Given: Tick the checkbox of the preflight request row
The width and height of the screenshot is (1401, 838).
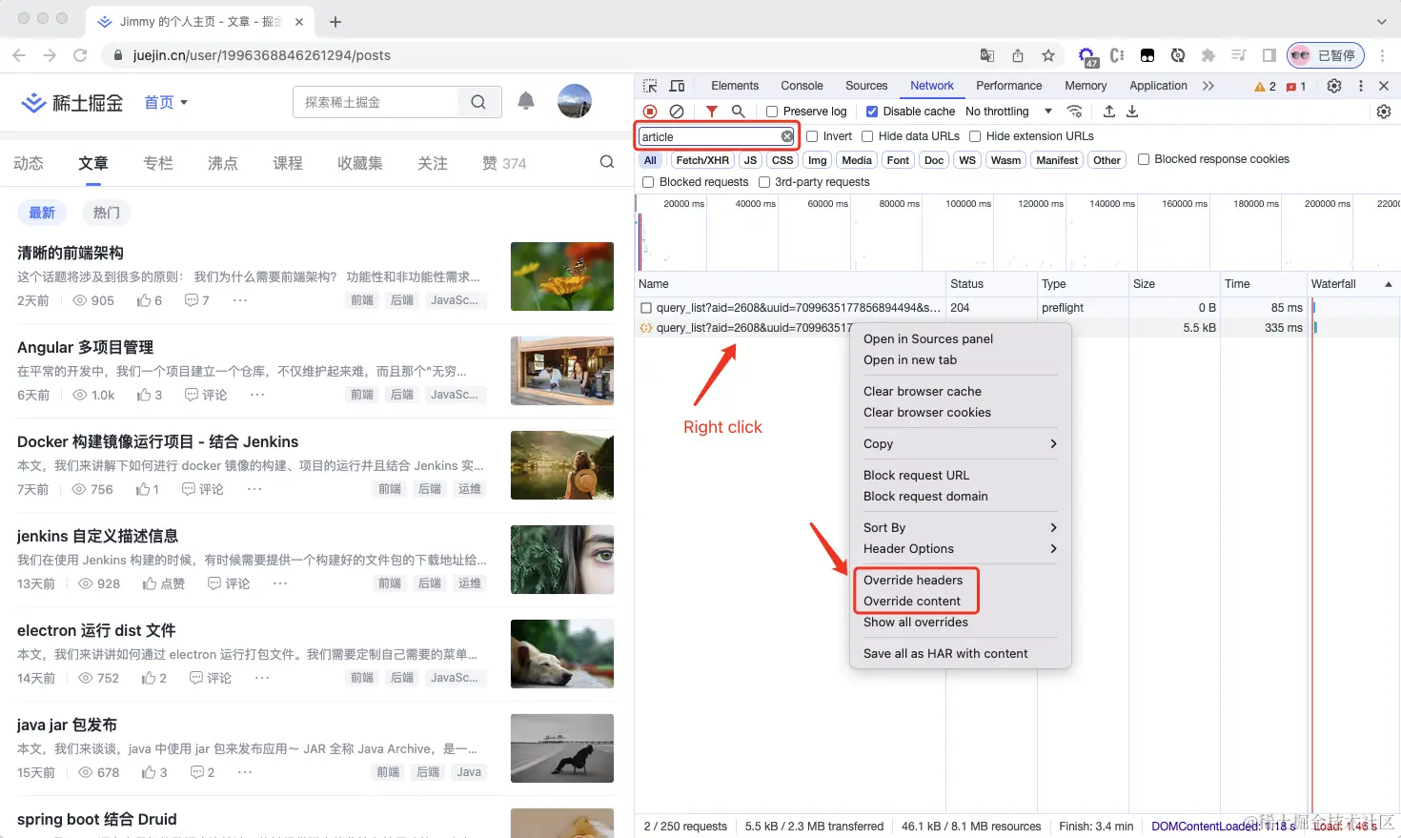Looking at the screenshot, I should [646, 308].
